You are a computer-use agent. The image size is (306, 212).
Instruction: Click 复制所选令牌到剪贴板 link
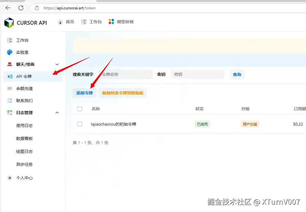[123, 93]
